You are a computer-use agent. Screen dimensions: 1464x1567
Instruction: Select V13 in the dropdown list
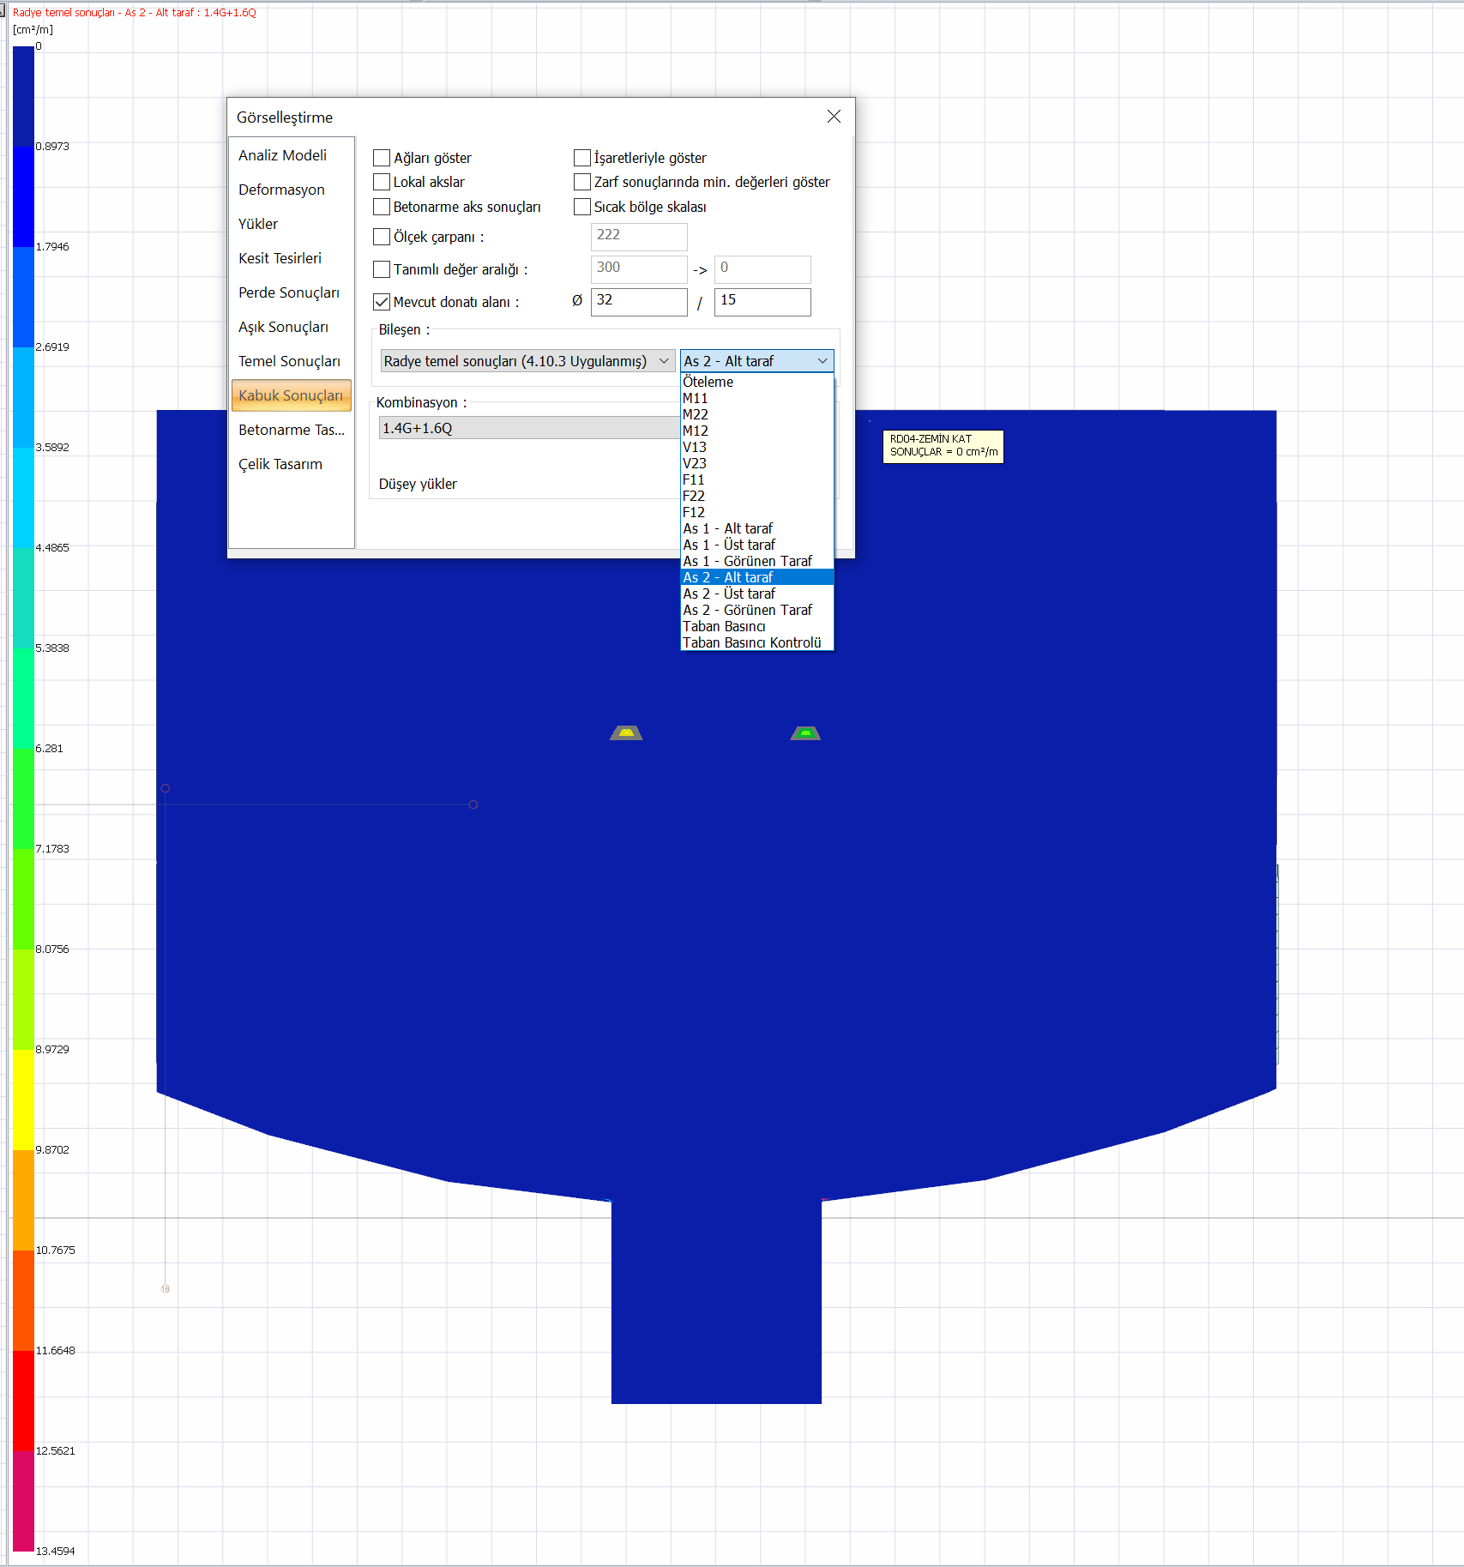click(756, 447)
